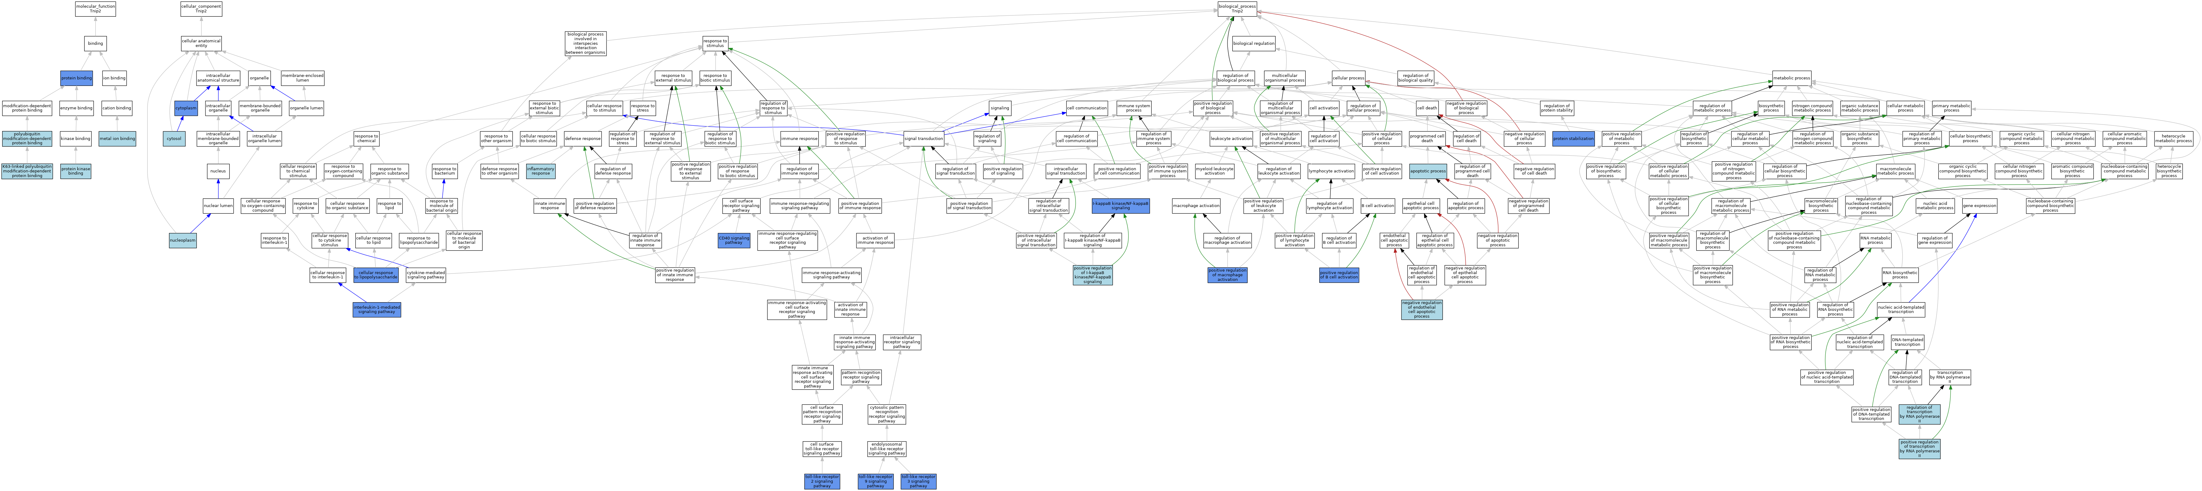The width and height of the screenshot is (2202, 491).
Task: Select the blue 'protein binding' node
Action: [76, 78]
